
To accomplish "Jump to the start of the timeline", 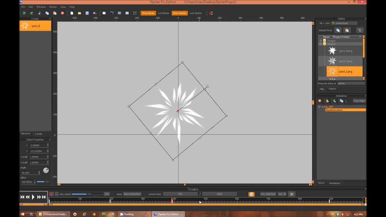I will (x=22, y=197).
